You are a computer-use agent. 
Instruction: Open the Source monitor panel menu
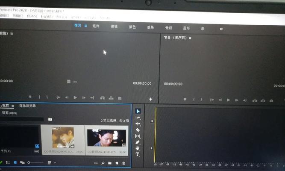click(x=12, y=34)
